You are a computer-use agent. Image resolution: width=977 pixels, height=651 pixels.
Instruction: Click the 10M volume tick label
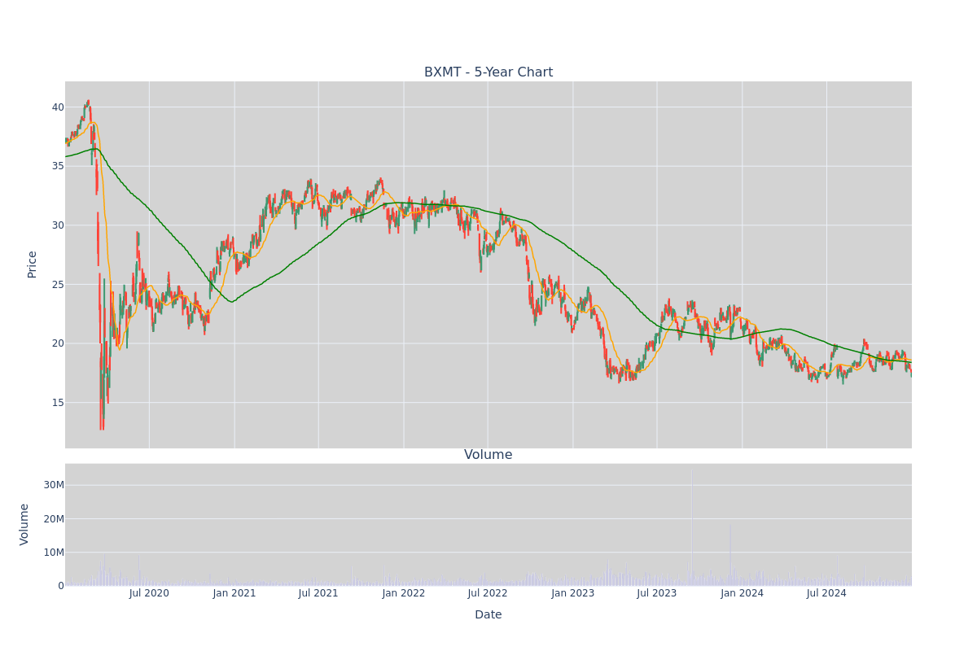click(54, 553)
